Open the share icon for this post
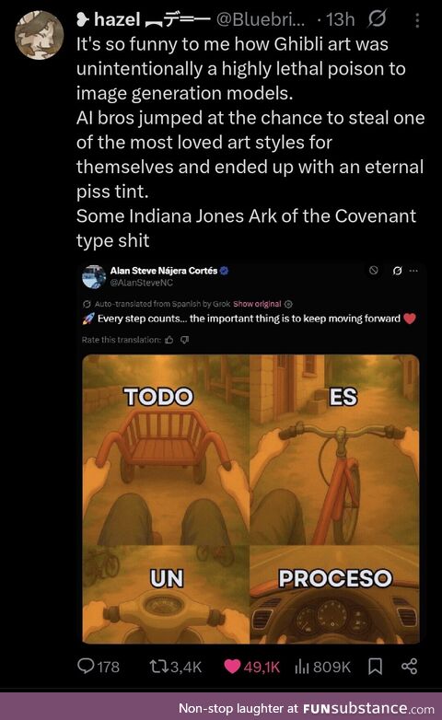This screenshot has width=442, height=720. pos(409,666)
